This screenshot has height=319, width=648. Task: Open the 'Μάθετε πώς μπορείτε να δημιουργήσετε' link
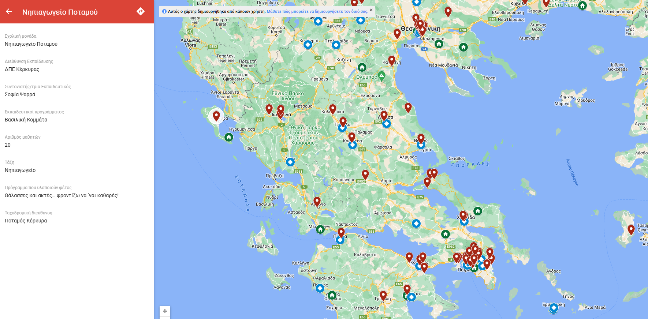pos(317,11)
